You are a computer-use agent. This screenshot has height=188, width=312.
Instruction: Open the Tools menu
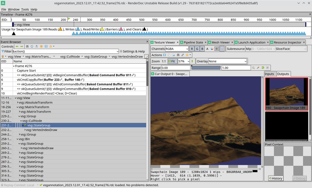coord(25,9)
